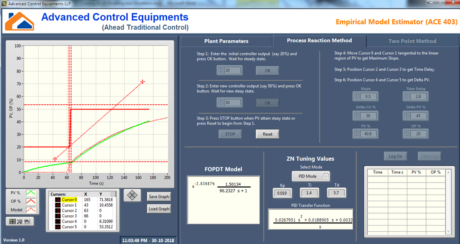Click the Clear Log button
This screenshot has width=460, height=244.
[x=430, y=156]
